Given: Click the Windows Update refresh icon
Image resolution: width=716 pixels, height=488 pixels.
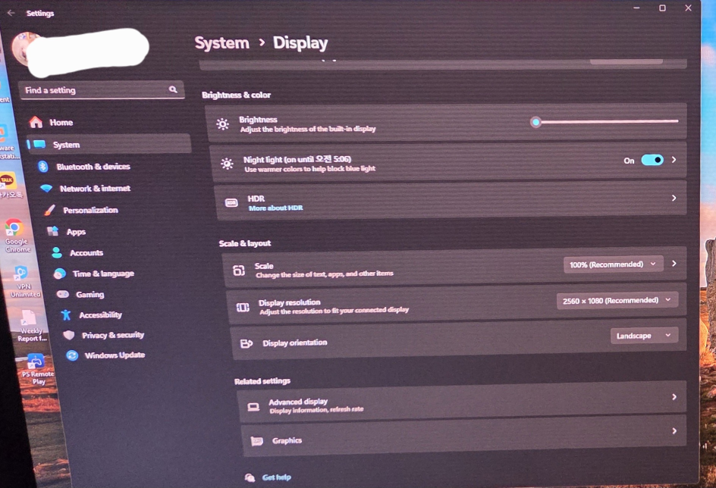Looking at the screenshot, I should click(x=72, y=355).
